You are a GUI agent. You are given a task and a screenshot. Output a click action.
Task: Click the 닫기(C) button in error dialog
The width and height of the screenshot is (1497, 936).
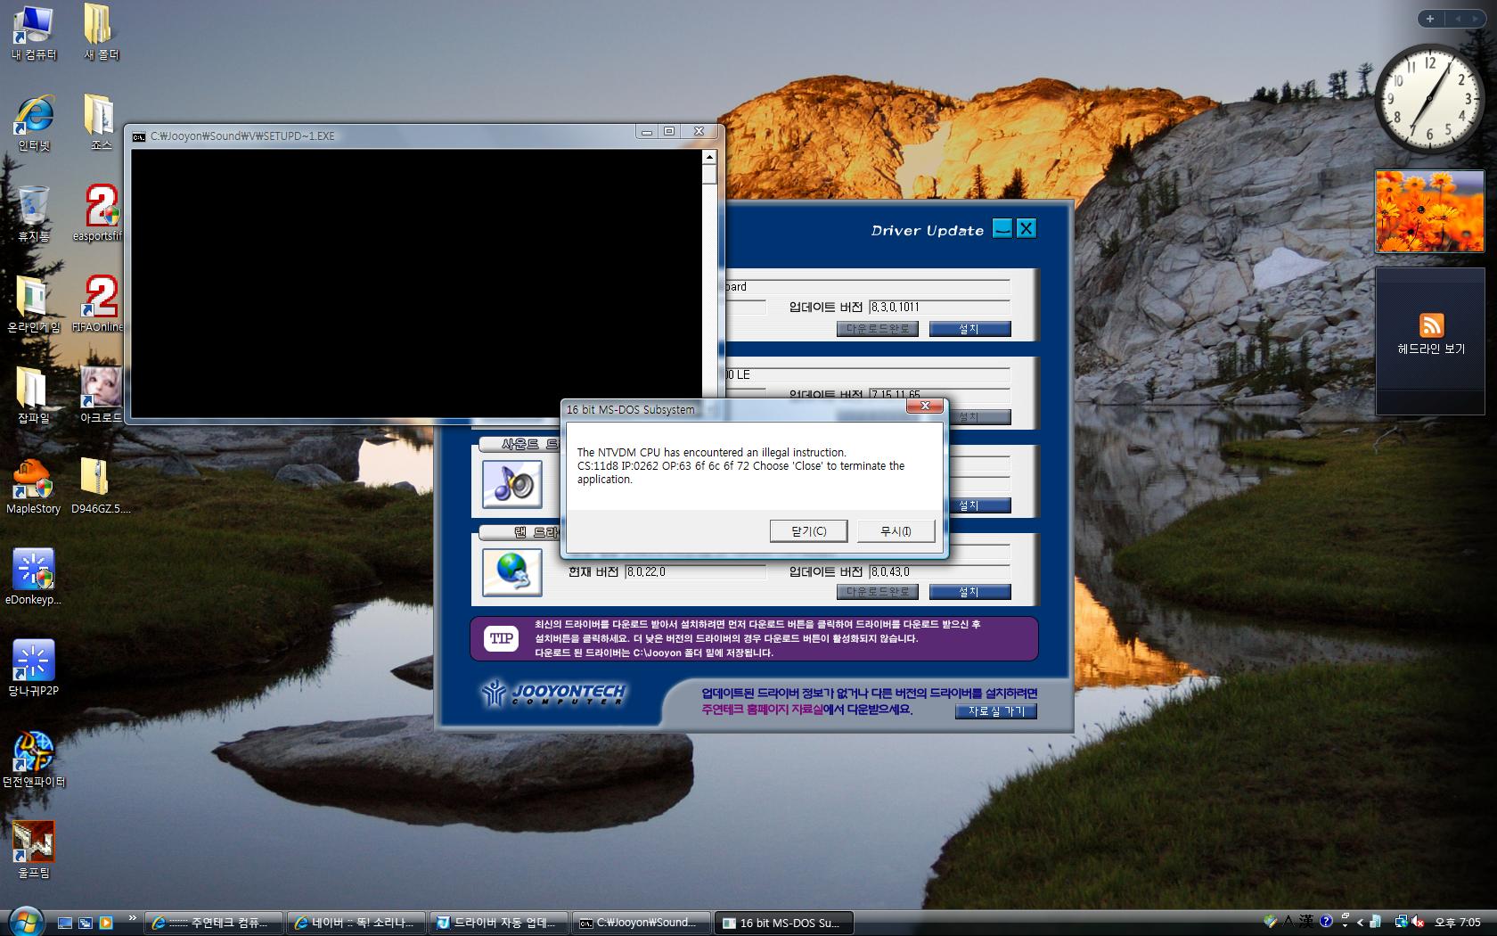pyautogui.click(x=808, y=531)
